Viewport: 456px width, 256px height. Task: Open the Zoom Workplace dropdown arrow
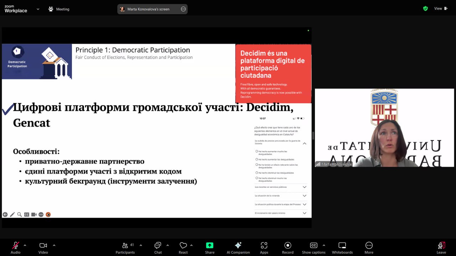tap(38, 9)
